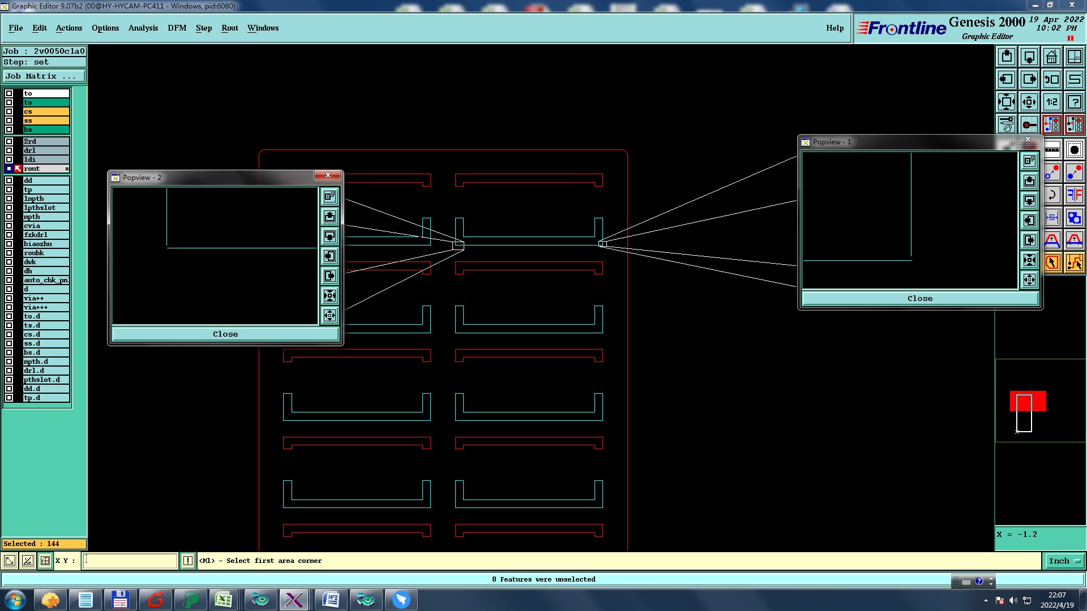
Task: Toggle visibility checkbox for drl layer
Action: coord(9,150)
